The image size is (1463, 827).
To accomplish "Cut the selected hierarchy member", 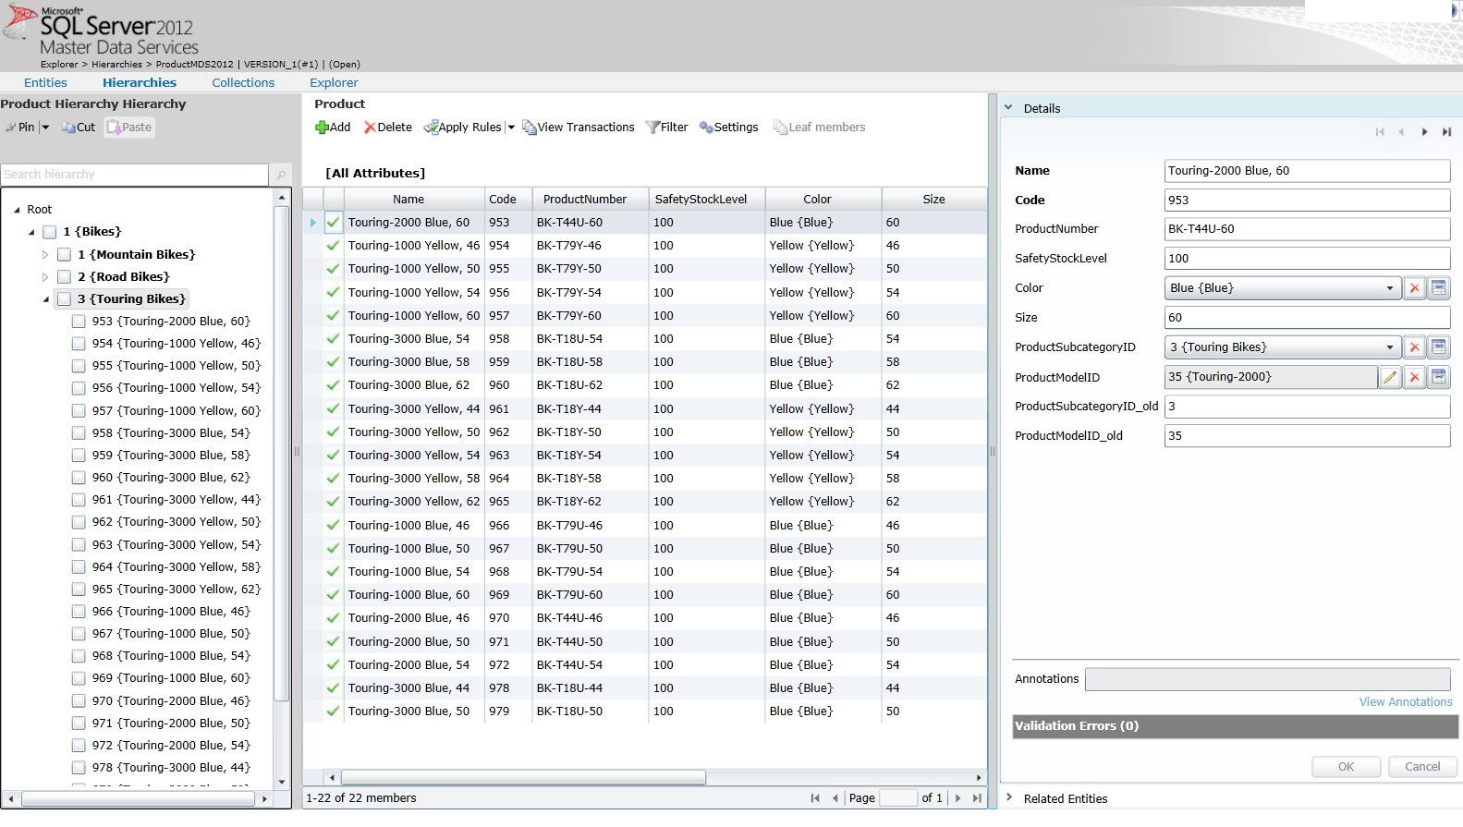I will [x=79, y=128].
